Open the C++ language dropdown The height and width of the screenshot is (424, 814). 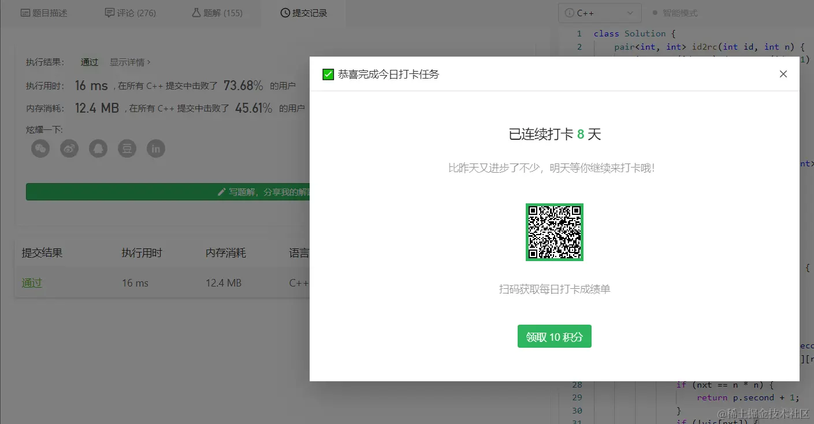[600, 13]
